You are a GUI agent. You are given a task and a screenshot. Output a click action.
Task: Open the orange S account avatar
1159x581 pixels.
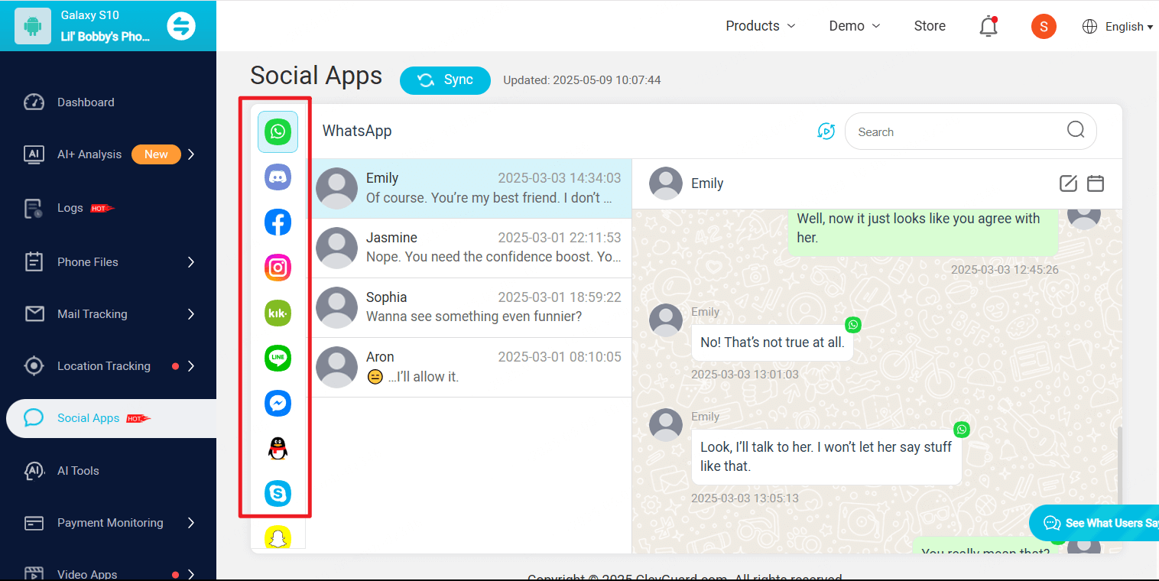tap(1044, 26)
